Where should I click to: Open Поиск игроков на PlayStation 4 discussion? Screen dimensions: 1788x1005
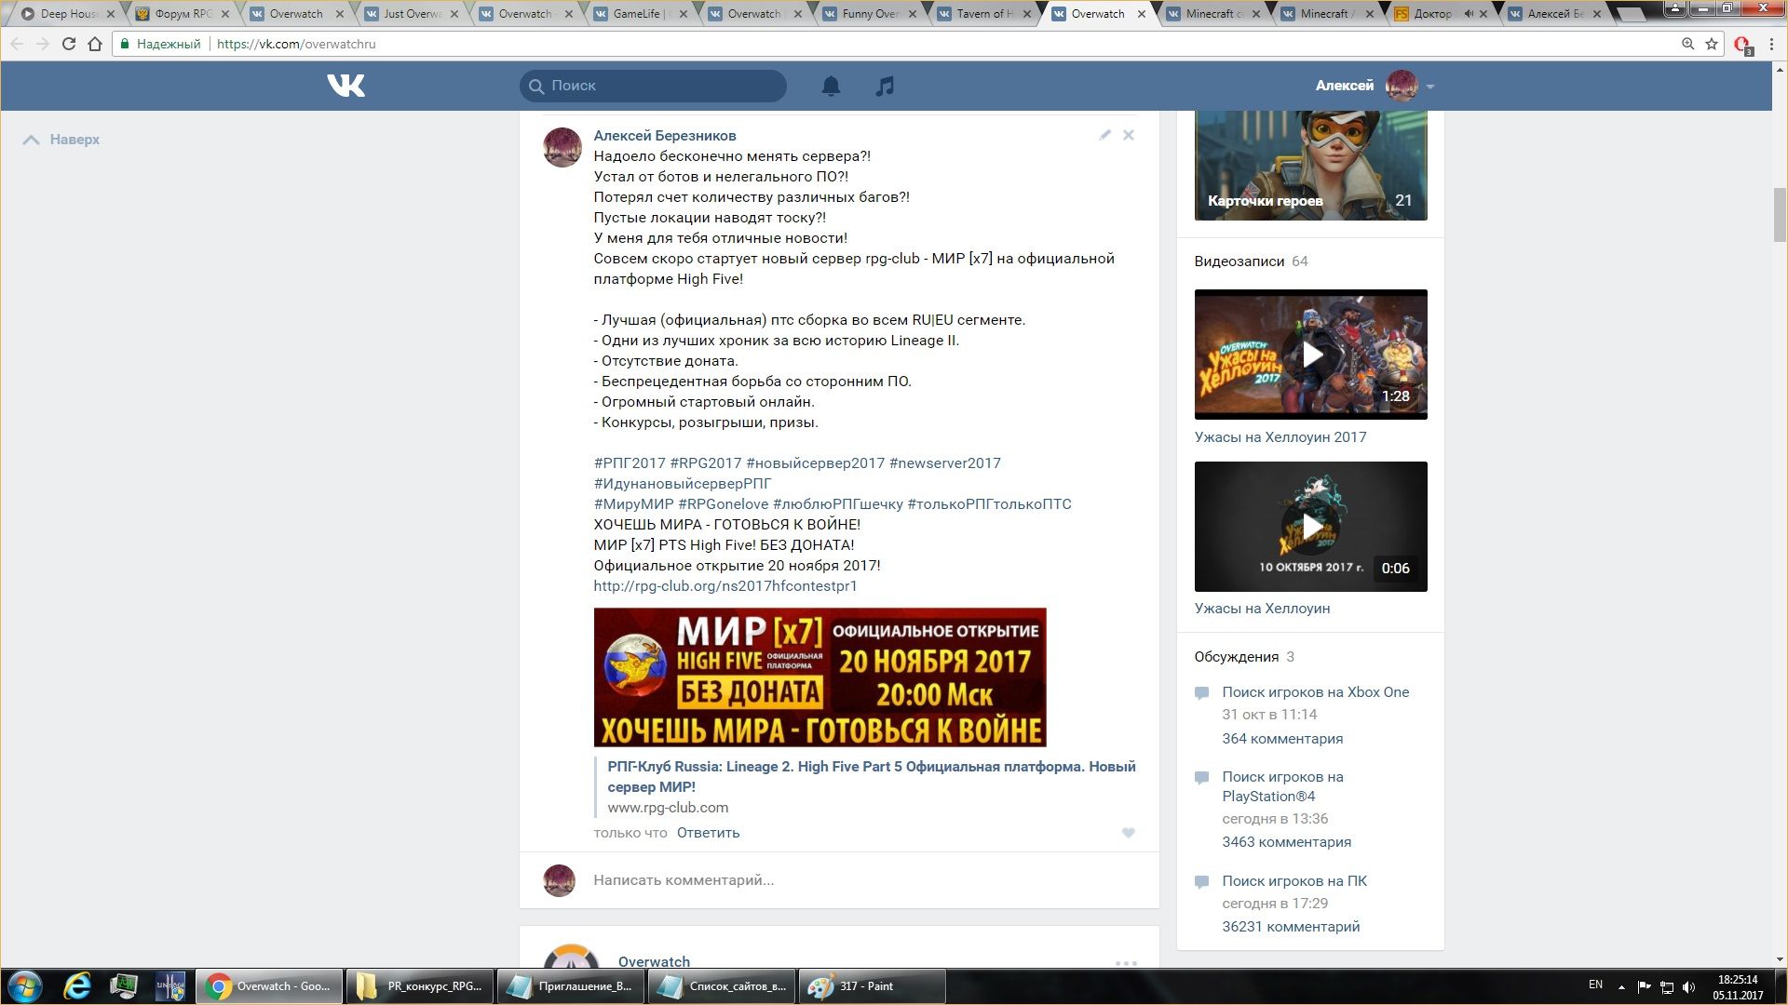(x=1282, y=786)
